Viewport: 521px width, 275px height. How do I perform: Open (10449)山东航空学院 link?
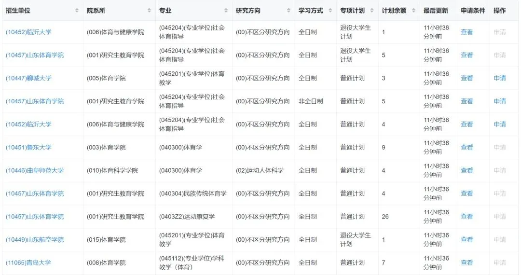[35, 239]
